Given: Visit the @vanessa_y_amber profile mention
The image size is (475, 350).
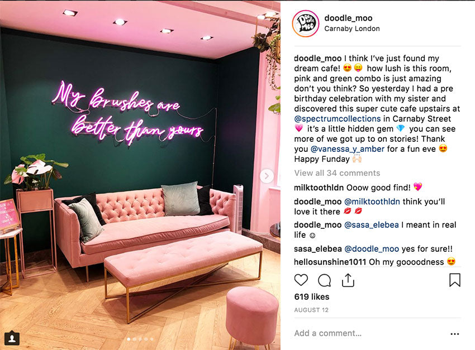Looking at the screenshot, I should (348, 149).
